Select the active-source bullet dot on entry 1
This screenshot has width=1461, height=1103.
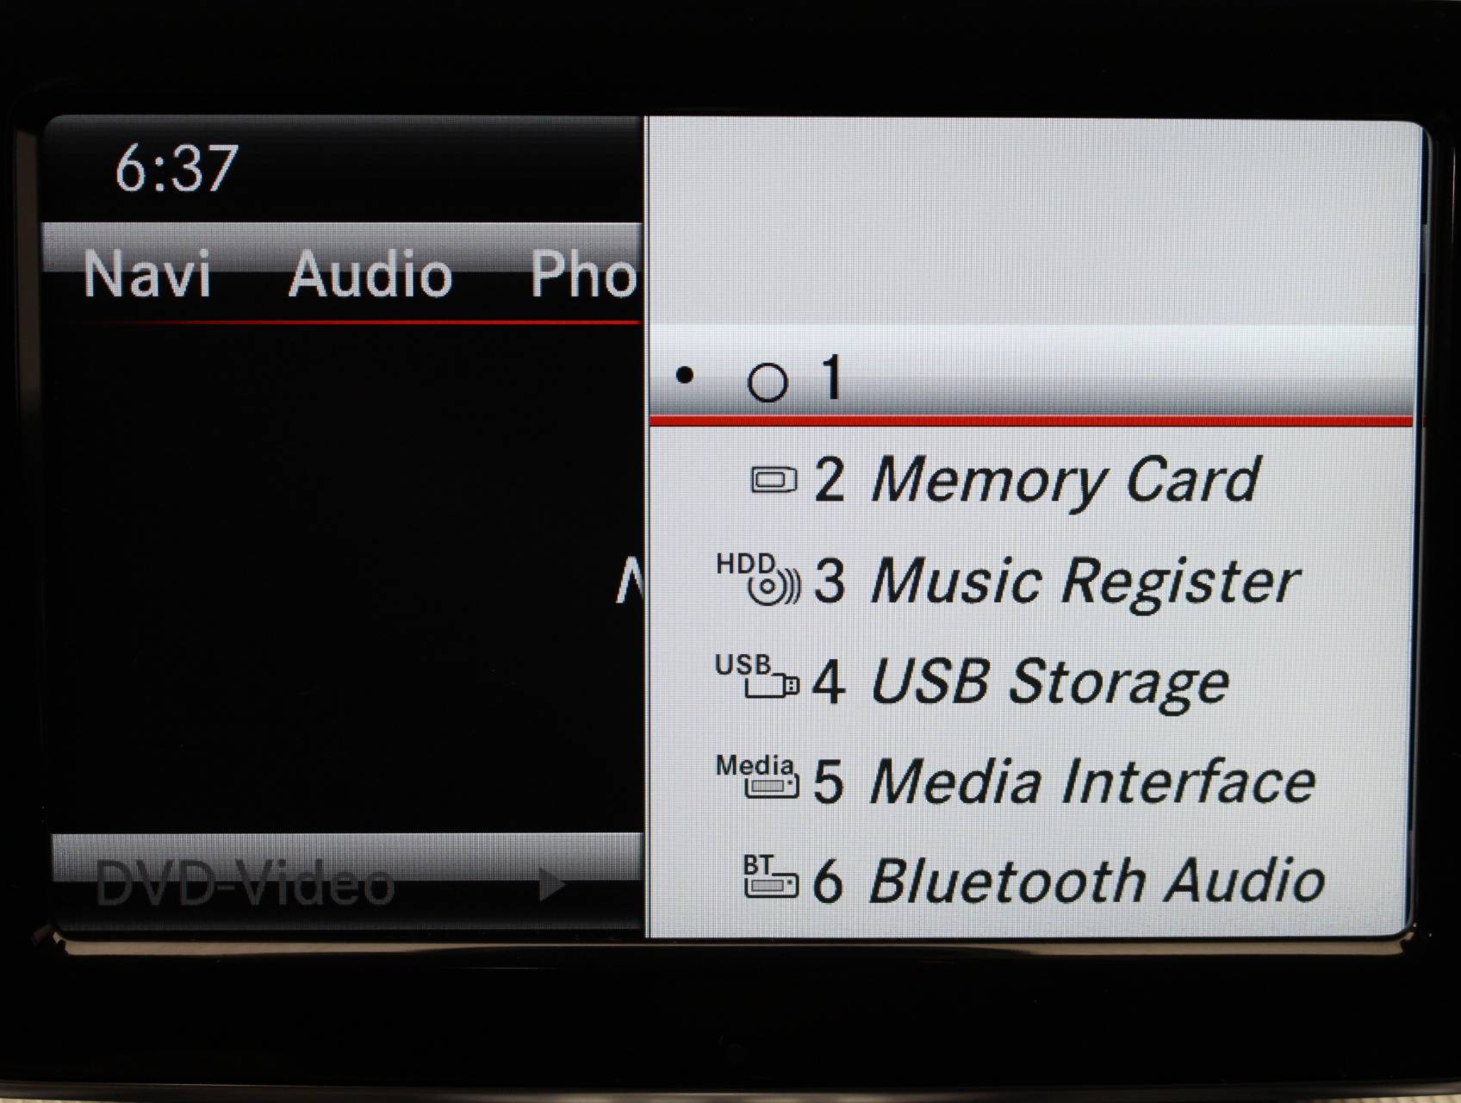(686, 375)
